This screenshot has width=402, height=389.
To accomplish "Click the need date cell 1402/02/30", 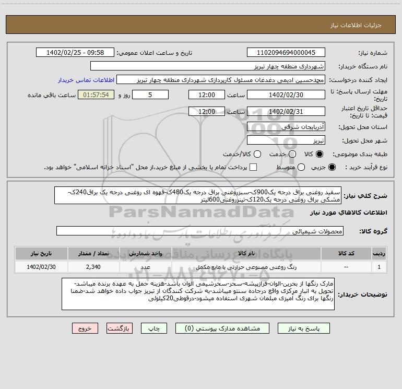I will (x=41, y=267).
